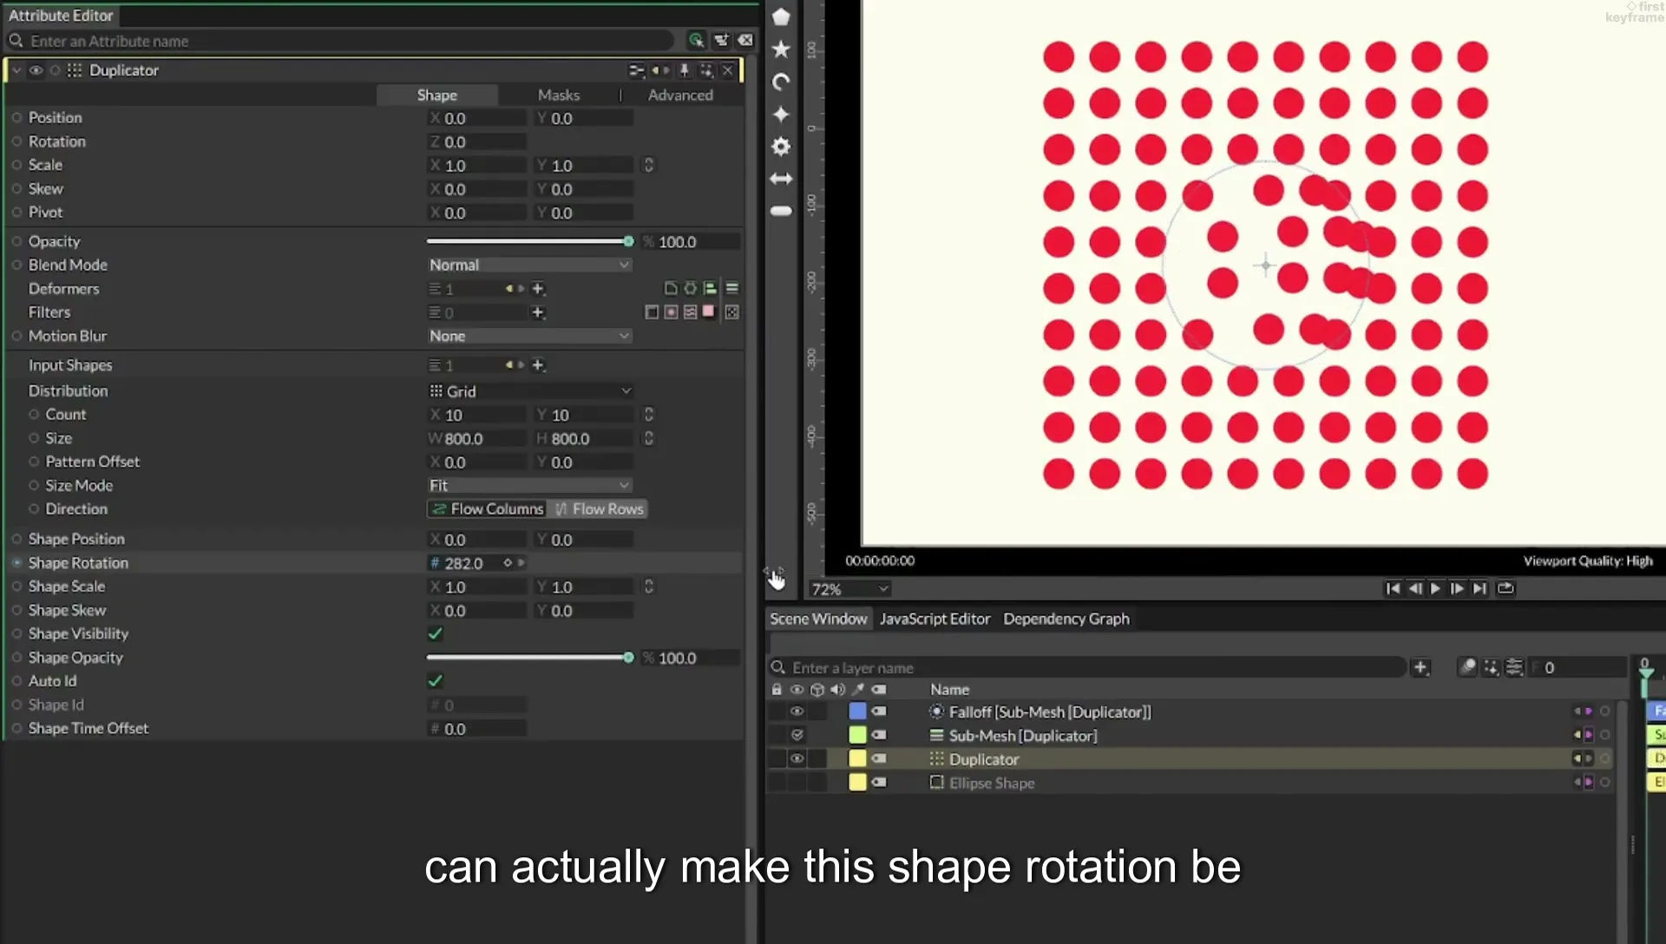Toggle the Auto Id checkbox
The image size is (1666, 944).
(436, 681)
